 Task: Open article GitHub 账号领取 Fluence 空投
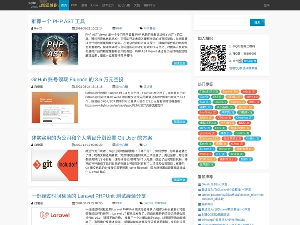(77, 80)
